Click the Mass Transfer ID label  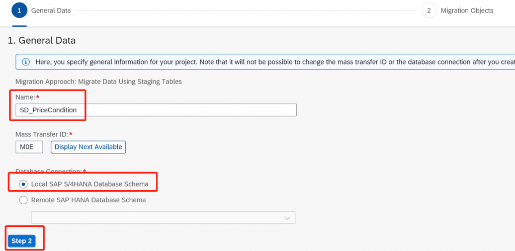coord(42,134)
